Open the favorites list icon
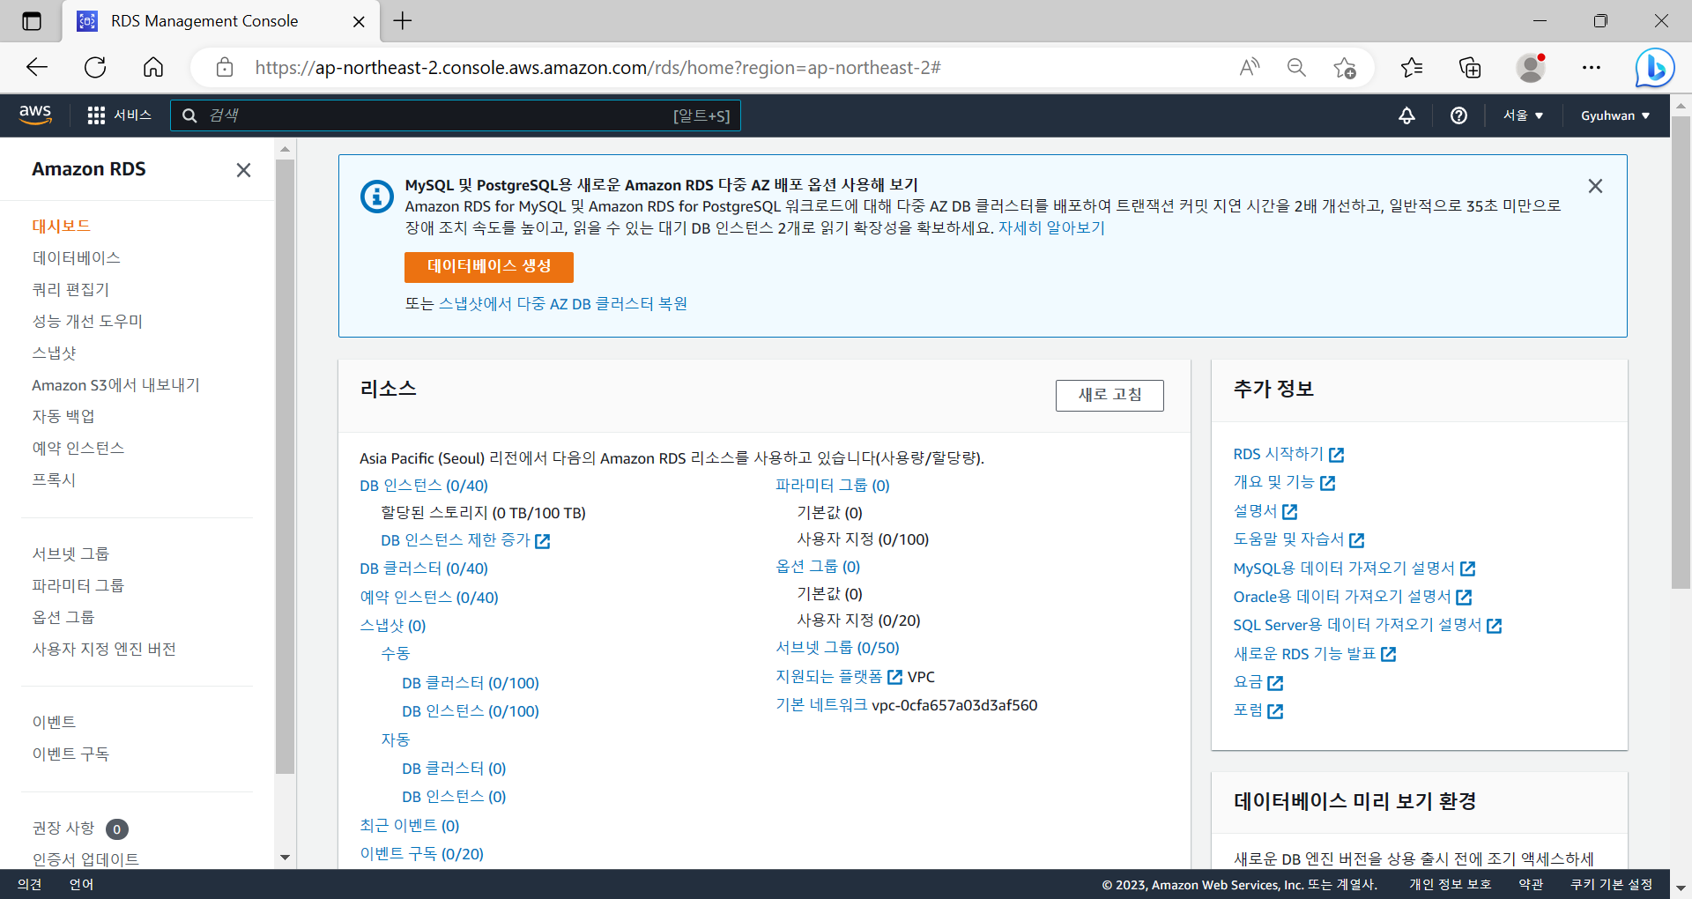The width and height of the screenshot is (1692, 899). coord(1411,67)
